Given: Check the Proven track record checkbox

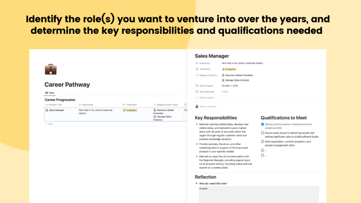Looking at the screenshot, I should coord(263,133).
